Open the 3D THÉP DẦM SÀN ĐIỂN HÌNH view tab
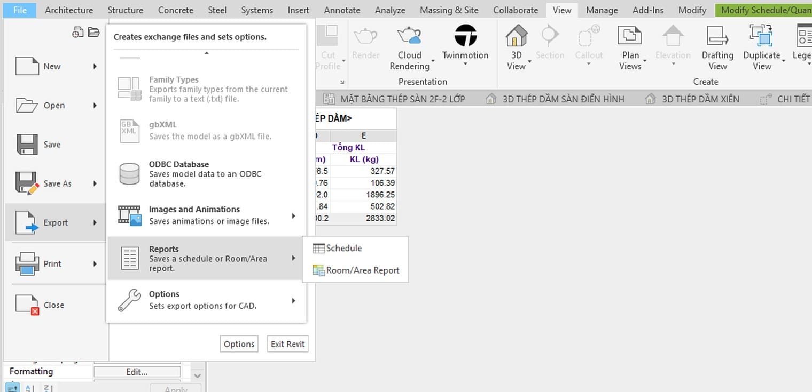The height and width of the screenshot is (392, 812). 555,99
